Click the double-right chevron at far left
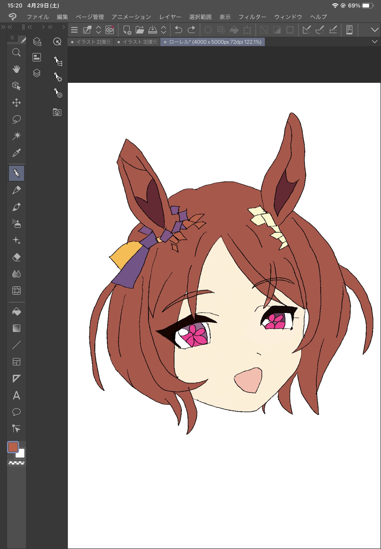 point(3,27)
